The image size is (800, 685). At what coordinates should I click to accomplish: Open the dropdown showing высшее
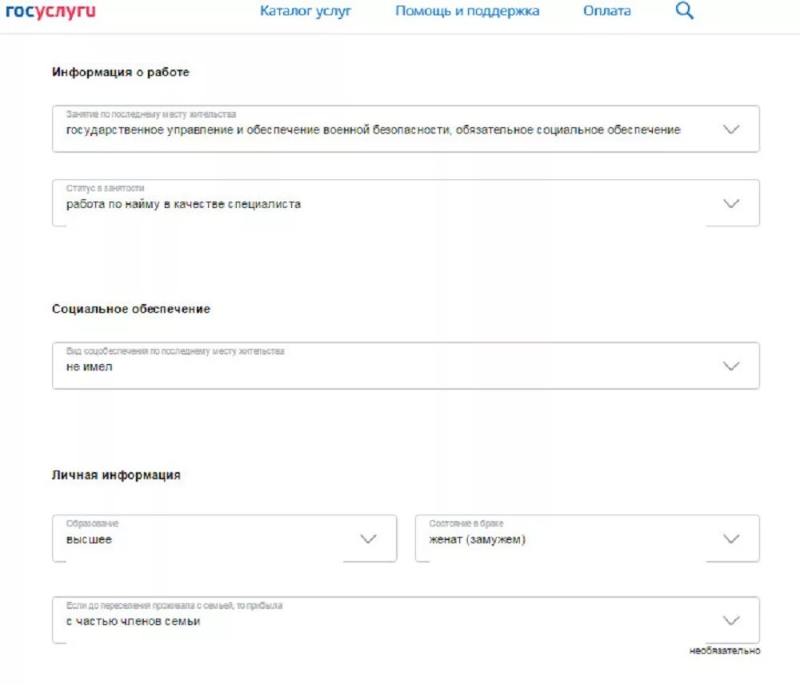pyautogui.click(x=224, y=539)
